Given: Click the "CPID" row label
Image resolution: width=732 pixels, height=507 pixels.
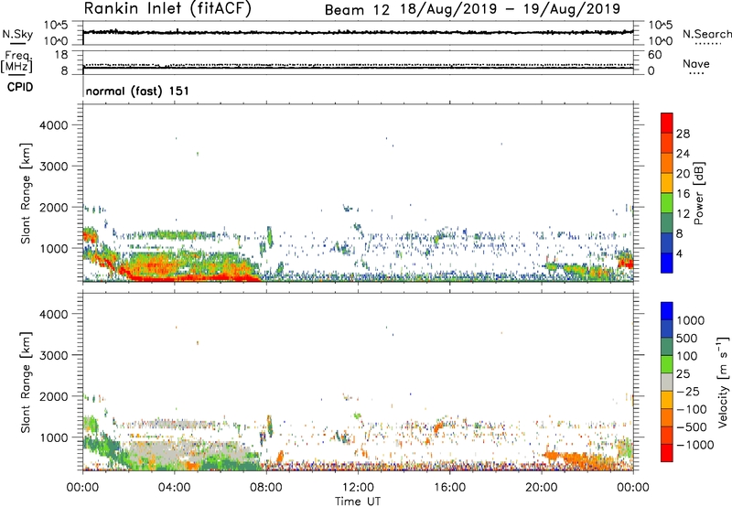Looking at the screenshot, I should point(20,87).
